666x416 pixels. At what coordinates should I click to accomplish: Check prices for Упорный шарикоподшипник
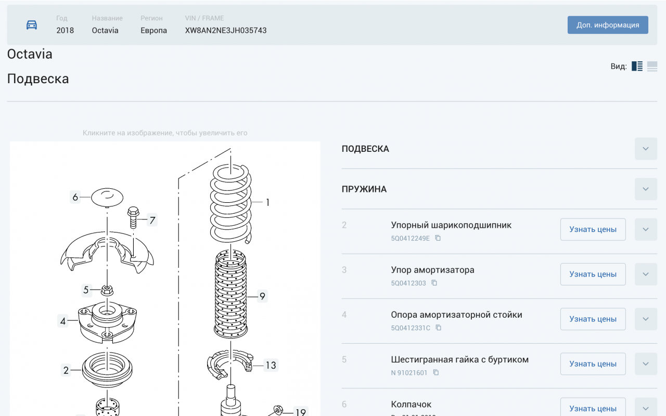(593, 229)
